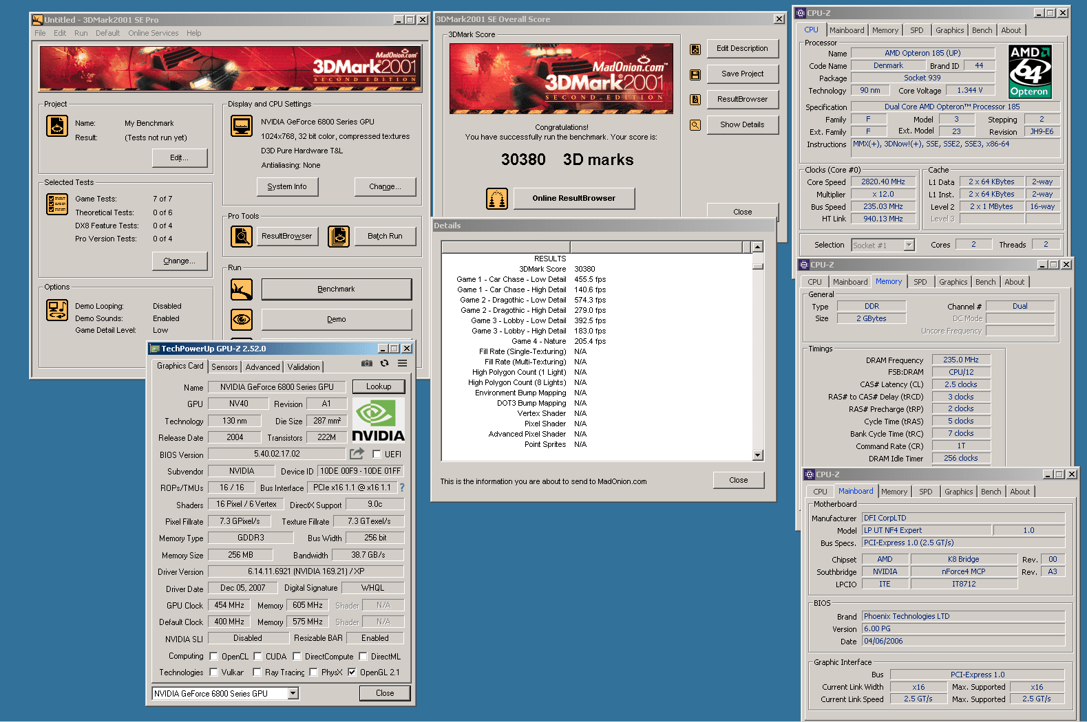Click the Show Details button
Screen dimensions: 1087x722
(742, 125)
